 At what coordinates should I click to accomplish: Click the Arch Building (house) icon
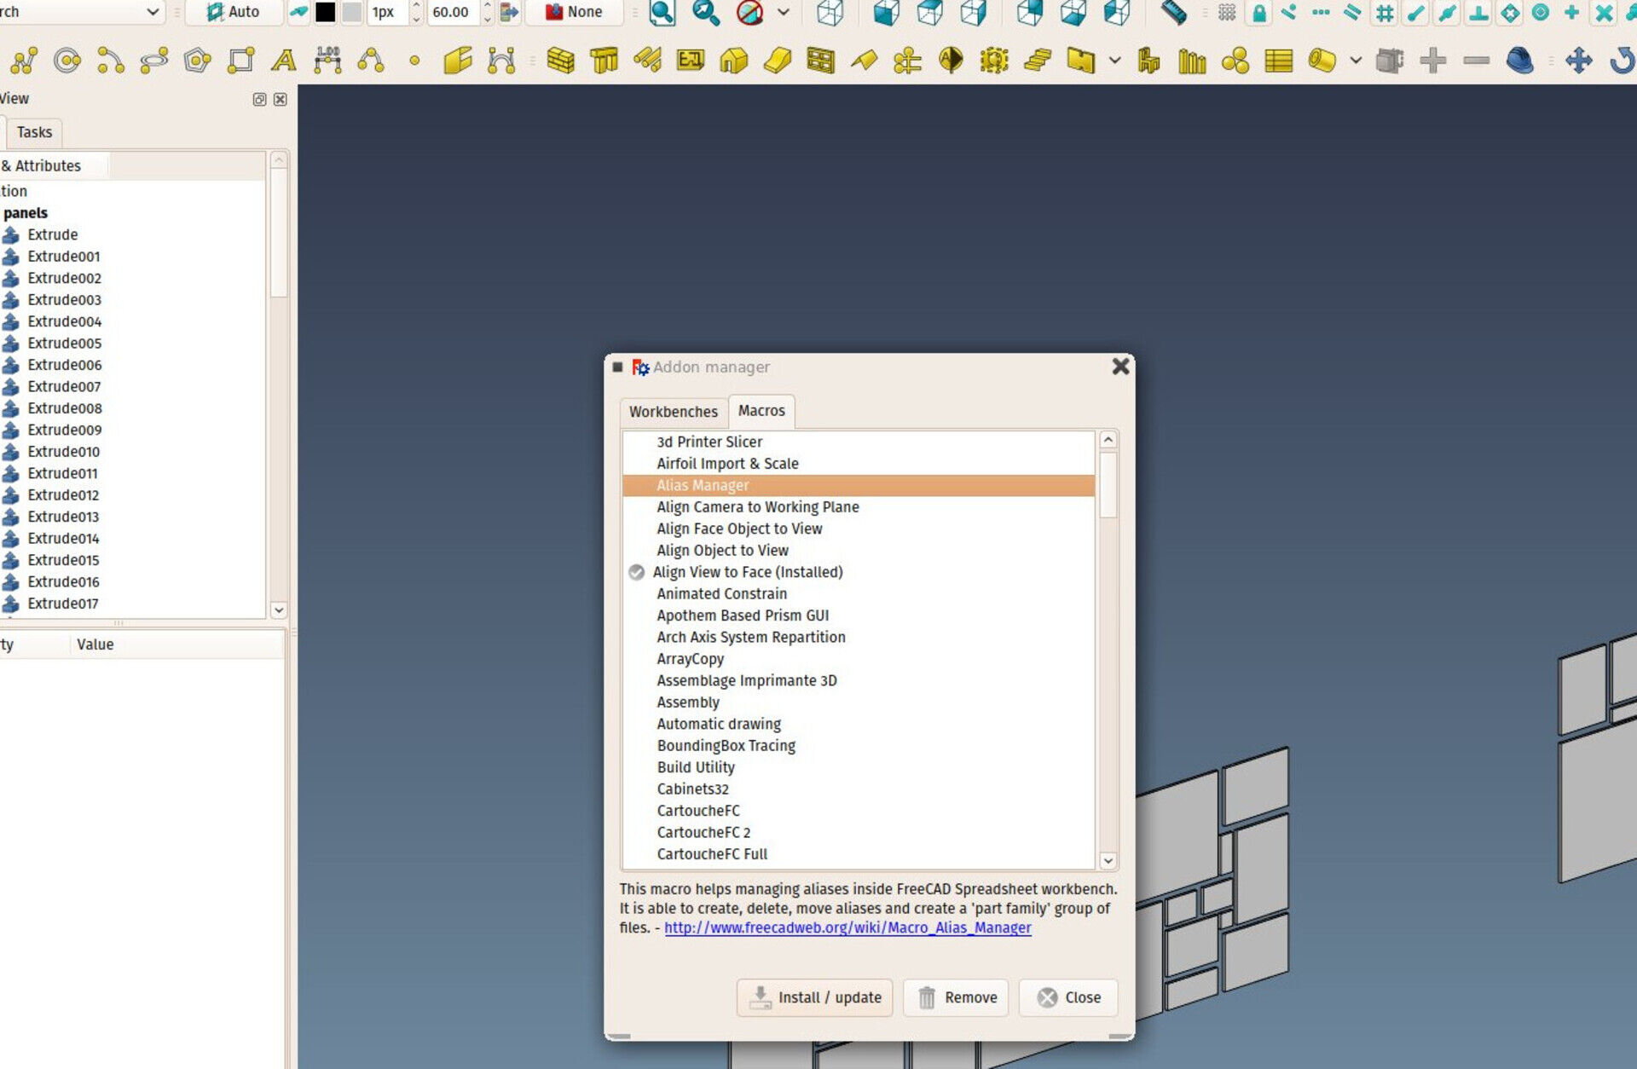[x=733, y=61]
